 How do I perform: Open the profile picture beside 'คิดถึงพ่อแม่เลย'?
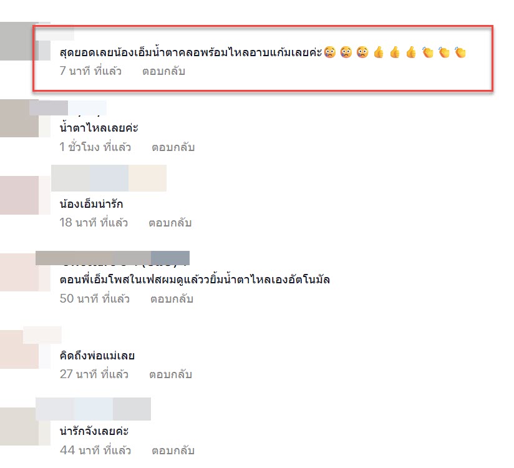point(25,349)
